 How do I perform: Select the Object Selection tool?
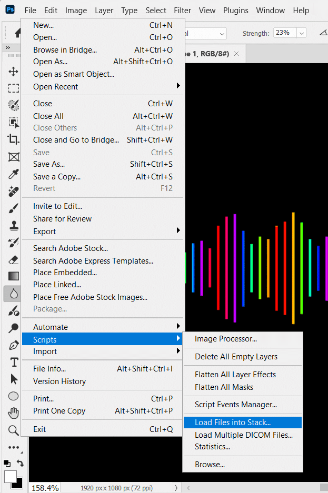[x=13, y=123]
